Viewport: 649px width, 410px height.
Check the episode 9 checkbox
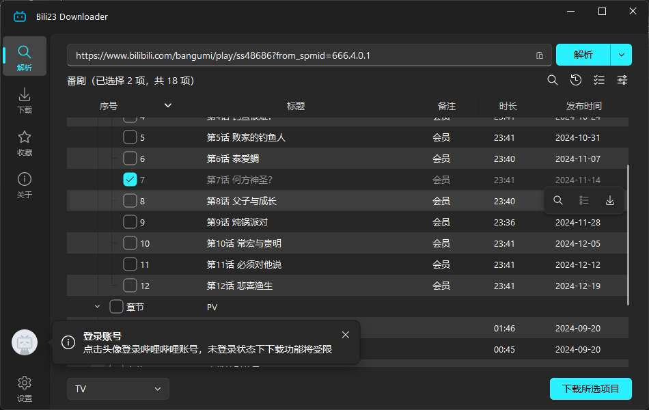pyautogui.click(x=130, y=221)
